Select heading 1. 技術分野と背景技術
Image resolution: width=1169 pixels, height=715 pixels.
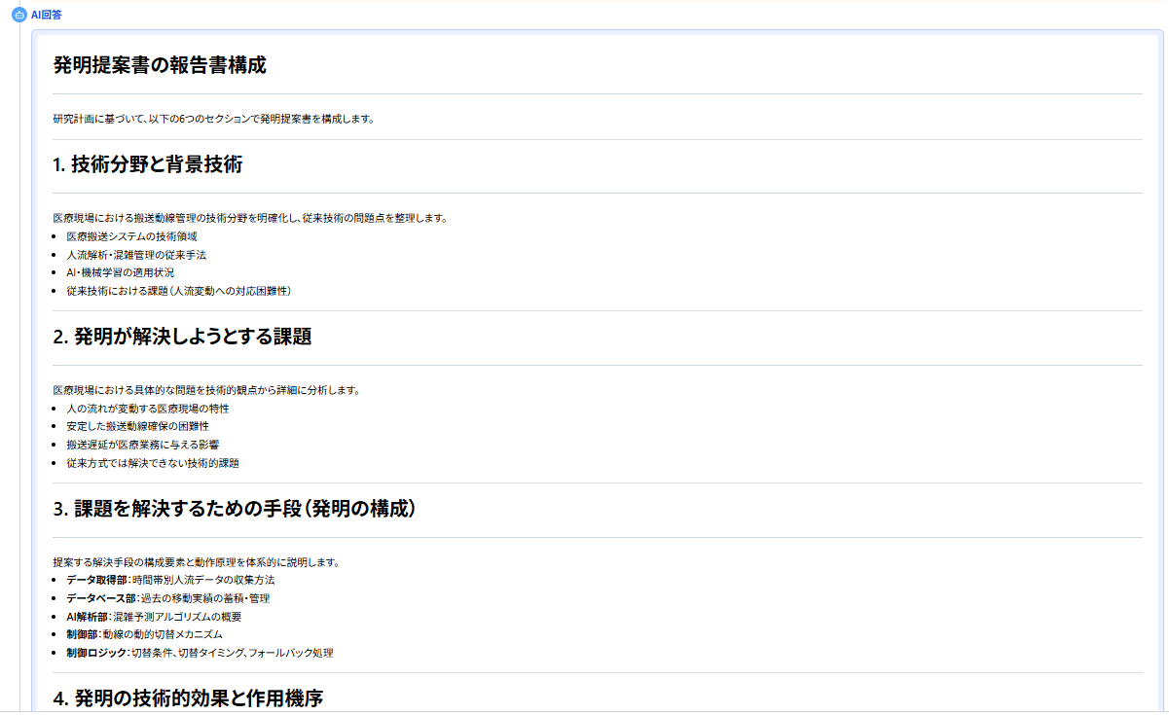point(147,164)
